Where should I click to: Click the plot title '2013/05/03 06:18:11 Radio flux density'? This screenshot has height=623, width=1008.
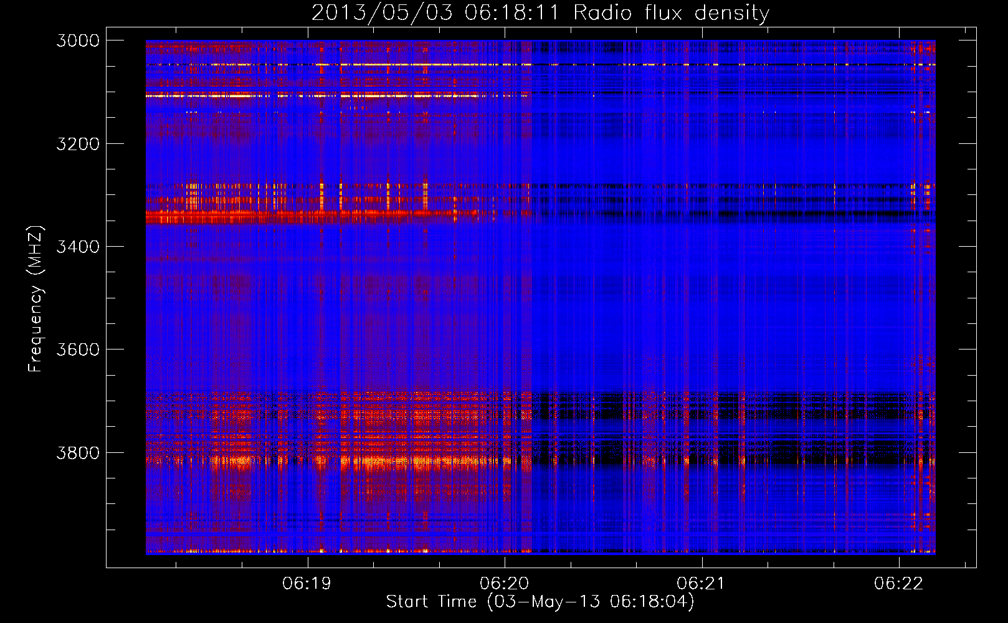pyautogui.click(x=540, y=12)
